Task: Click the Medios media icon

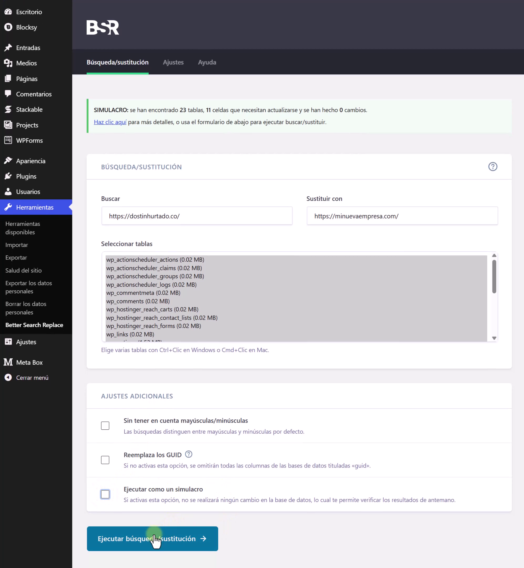Action: click(8, 63)
